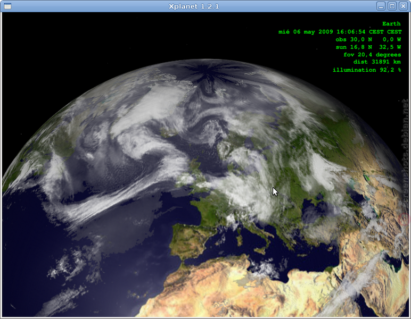Click the 'obs 30,0 N 0,0 W' line

tap(368, 39)
